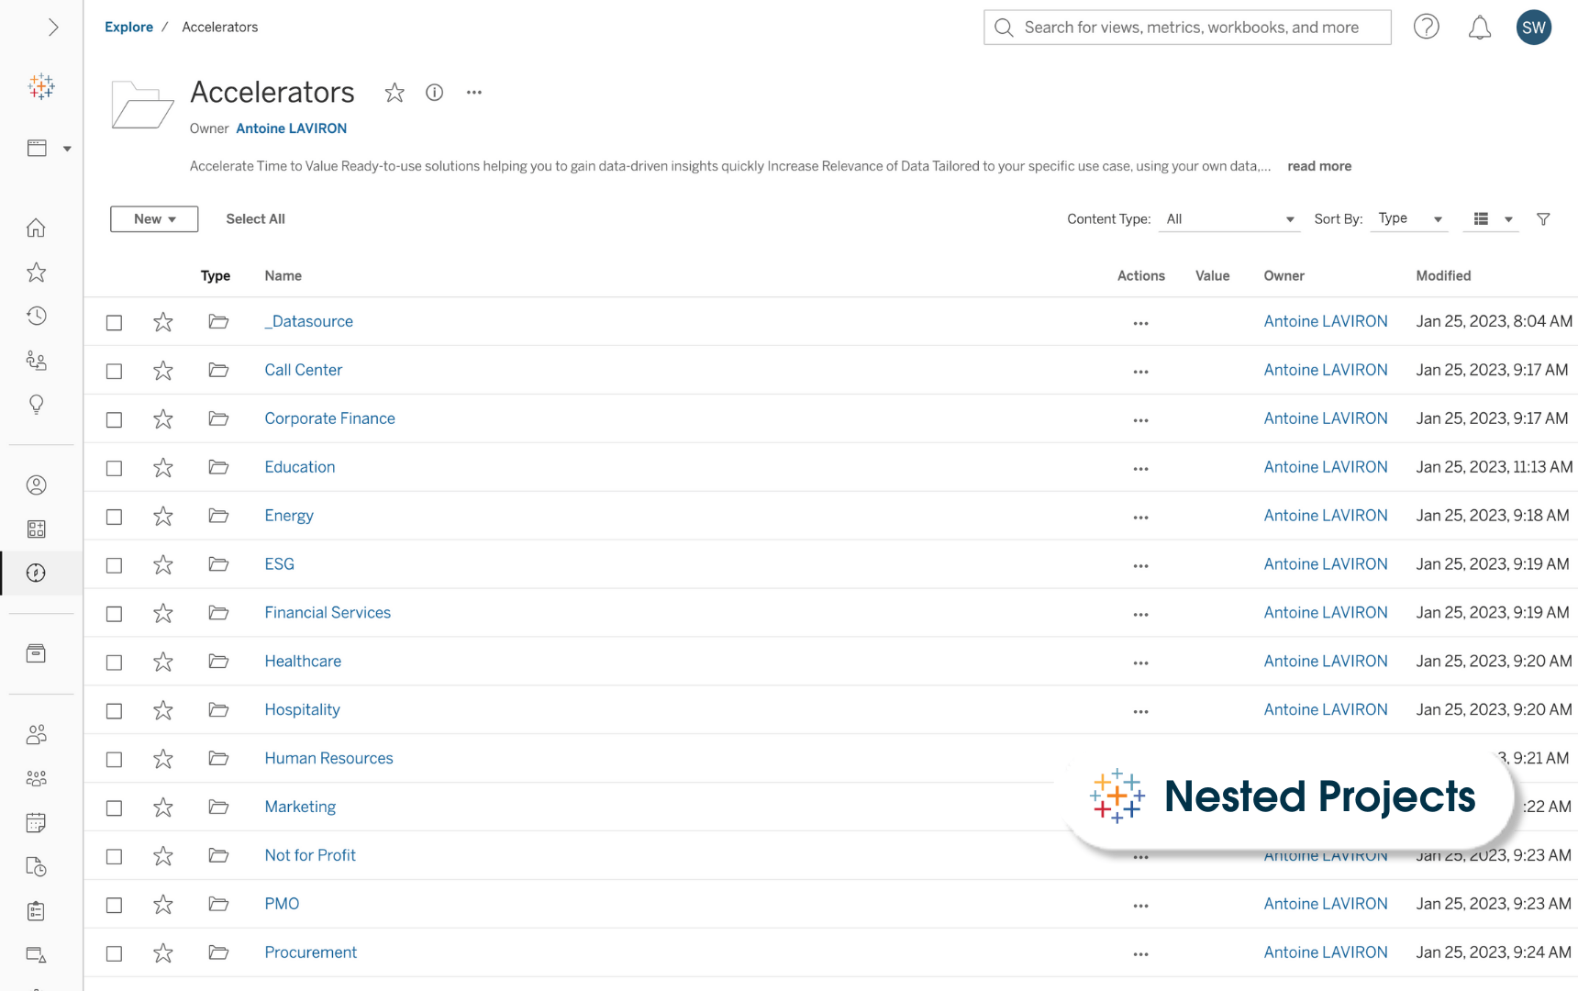This screenshot has width=1578, height=991.
Task: Open the help question mark icon
Action: 1426,28
